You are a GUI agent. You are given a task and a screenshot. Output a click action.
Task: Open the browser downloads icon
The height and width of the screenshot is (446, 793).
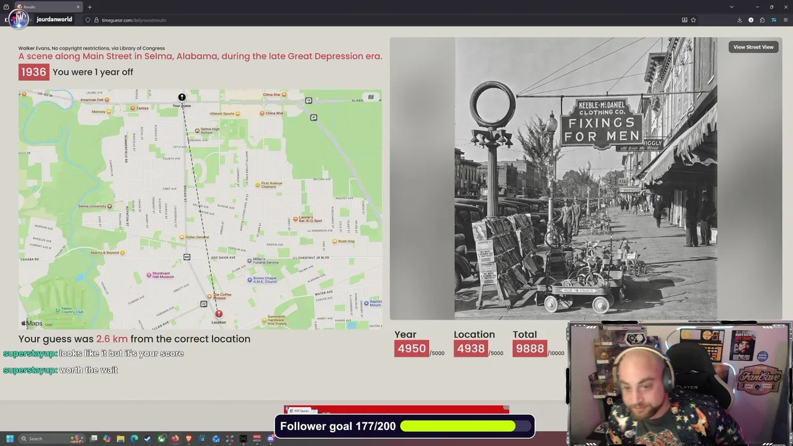click(x=740, y=20)
